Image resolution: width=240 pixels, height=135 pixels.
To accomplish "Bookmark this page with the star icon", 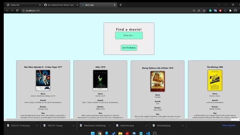I will 204,10.
